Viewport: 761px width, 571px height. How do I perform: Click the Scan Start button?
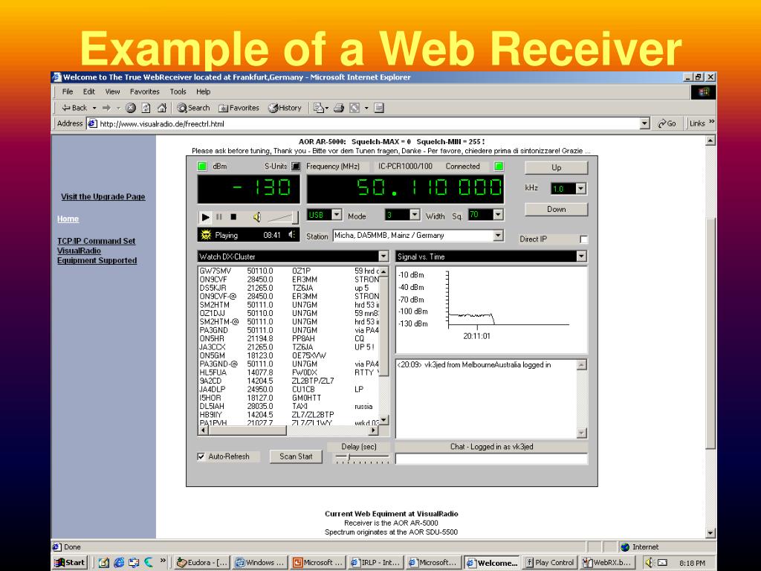(296, 457)
